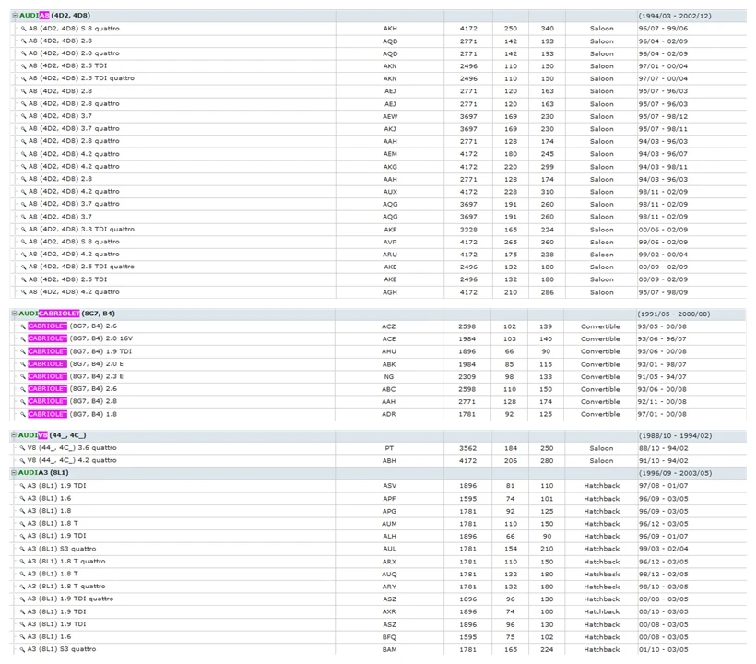Image resolution: width=756 pixels, height=664 pixels.
Task: Click magnifier icon for Cabriolet 1.9 TDI
Action: pyautogui.click(x=23, y=351)
